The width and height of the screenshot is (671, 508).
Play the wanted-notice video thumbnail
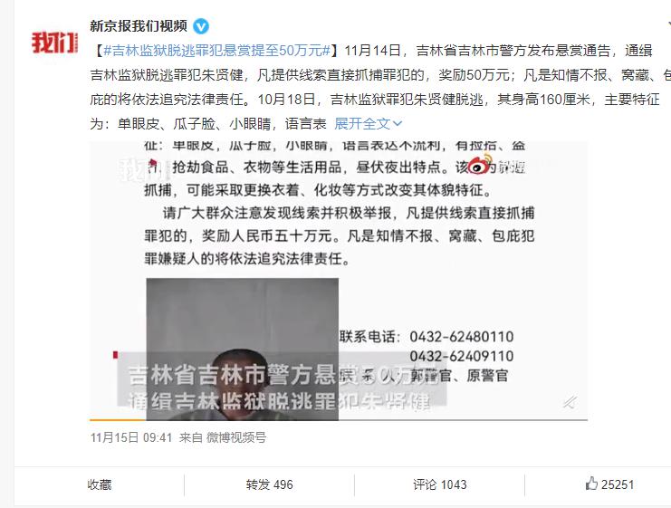[338, 281]
